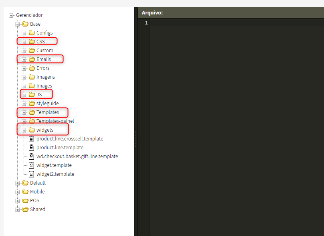Viewport: 324px width, 236px height.
Task: Expand the Imagens folder plus sign
Action: [24, 77]
